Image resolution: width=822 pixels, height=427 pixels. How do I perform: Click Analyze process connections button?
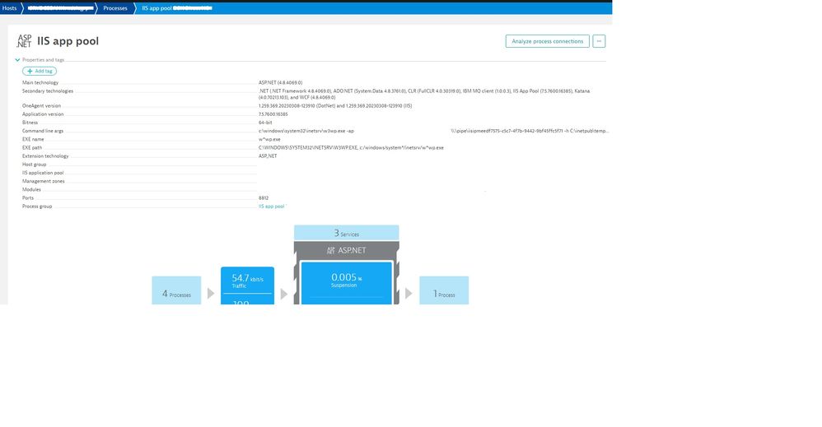(x=547, y=41)
